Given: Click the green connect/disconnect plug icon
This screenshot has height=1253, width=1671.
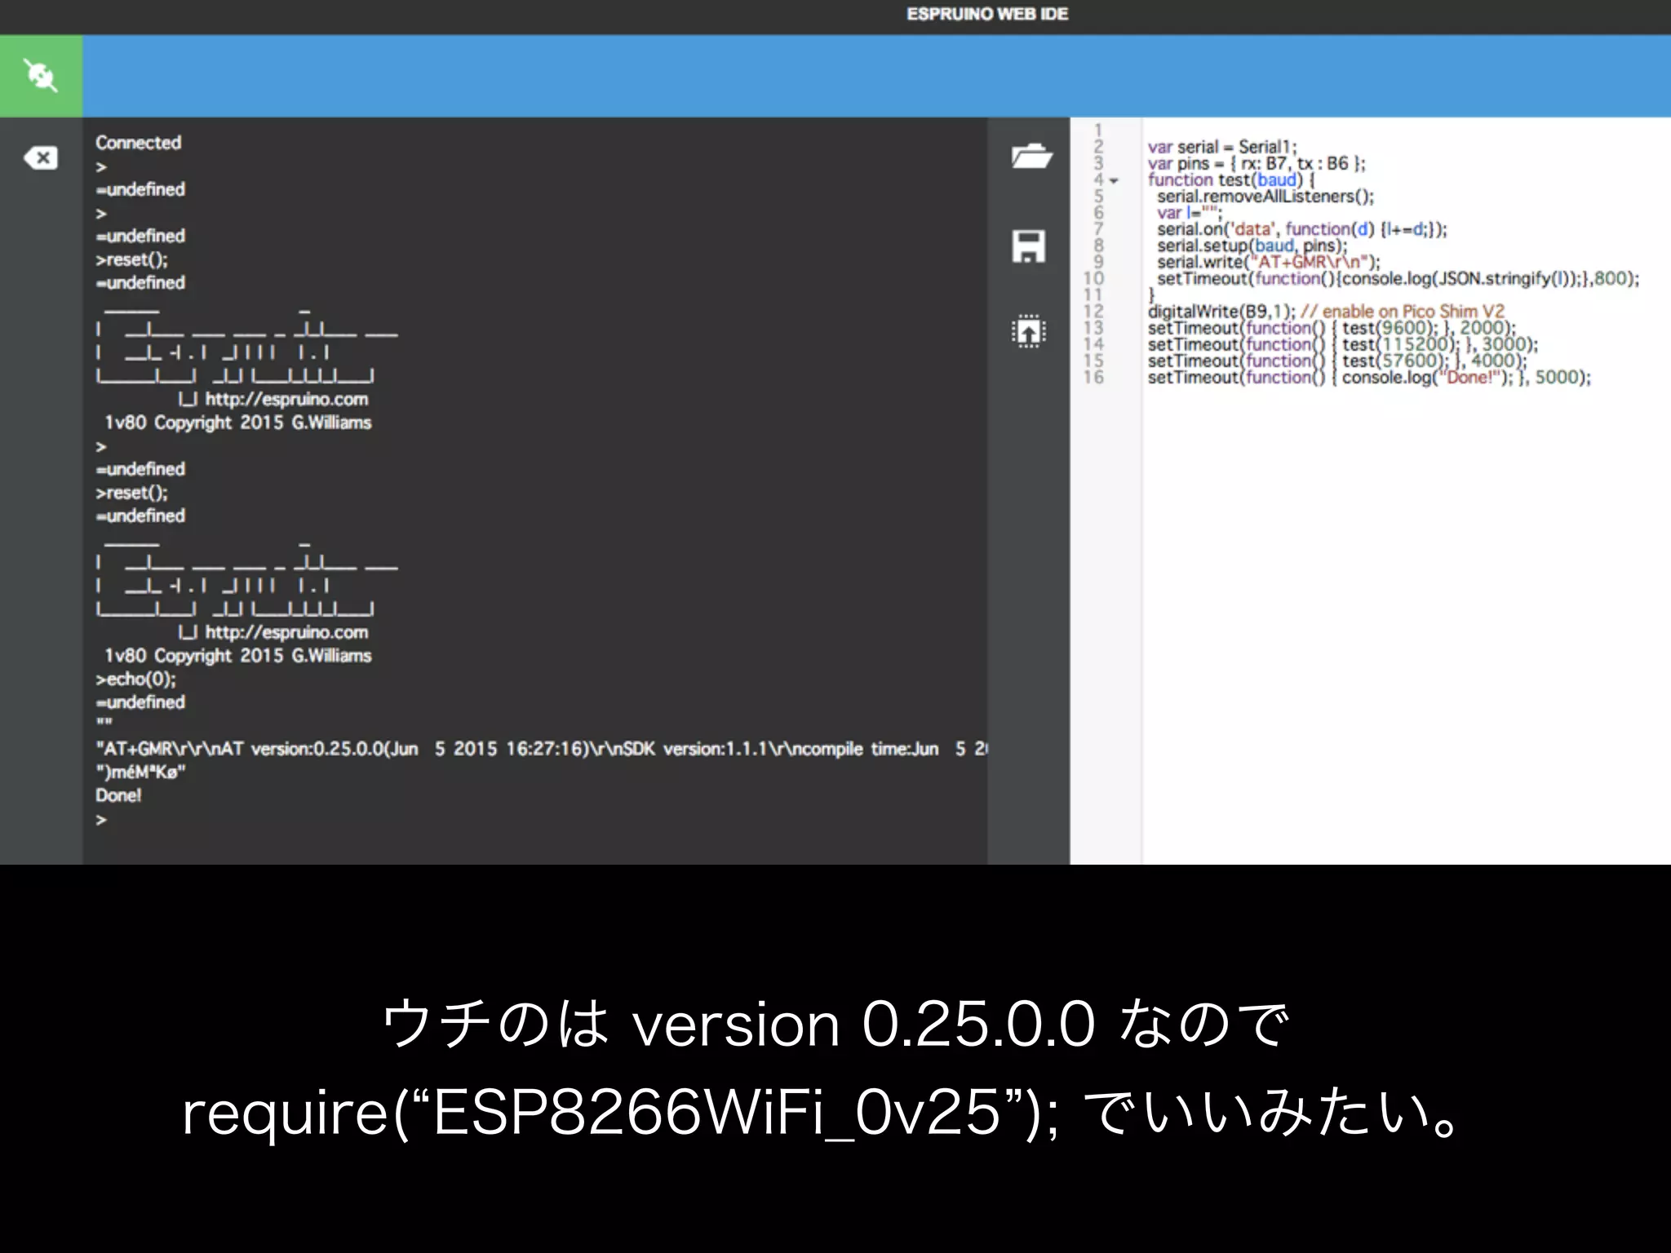Looking at the screenshot, I should pyautogui.click(x=41, y=76).
